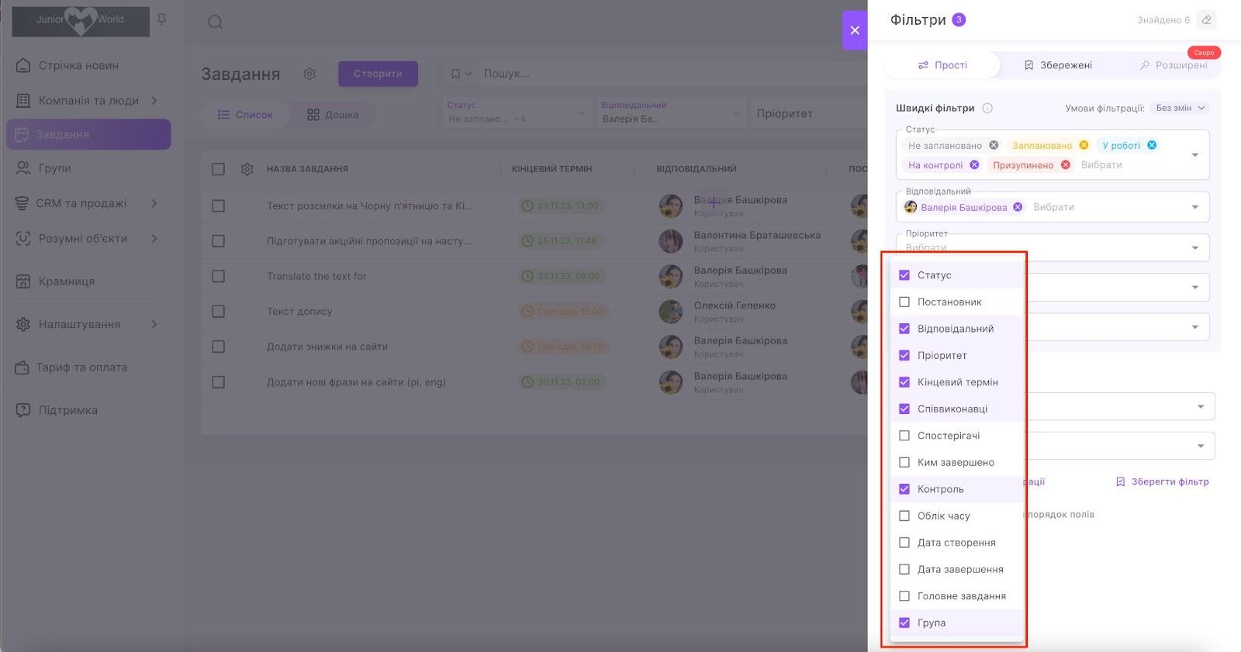This screenshot has width=1241, height=652.
Task: Check the Дата створення checkbox
Action: [904, 543]
